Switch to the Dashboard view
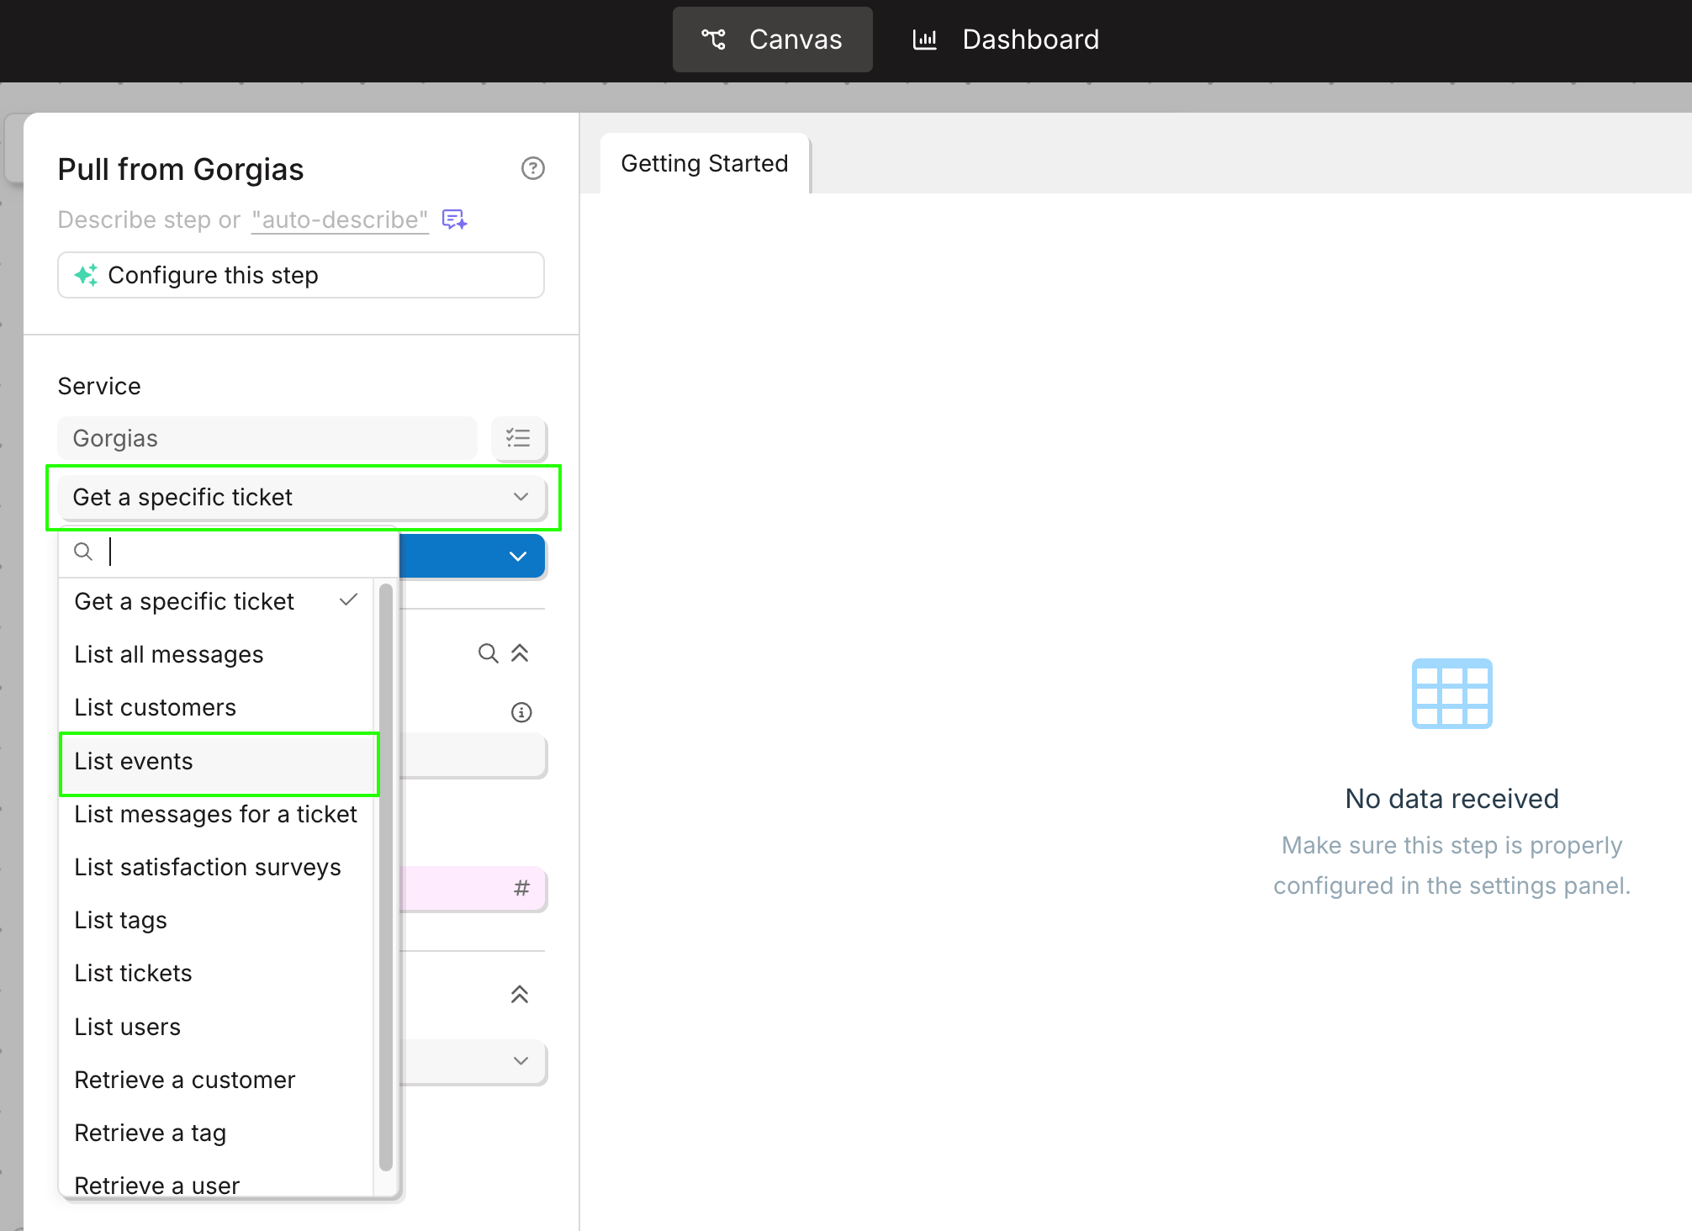1692x1231 pixels. [1006, 40]
